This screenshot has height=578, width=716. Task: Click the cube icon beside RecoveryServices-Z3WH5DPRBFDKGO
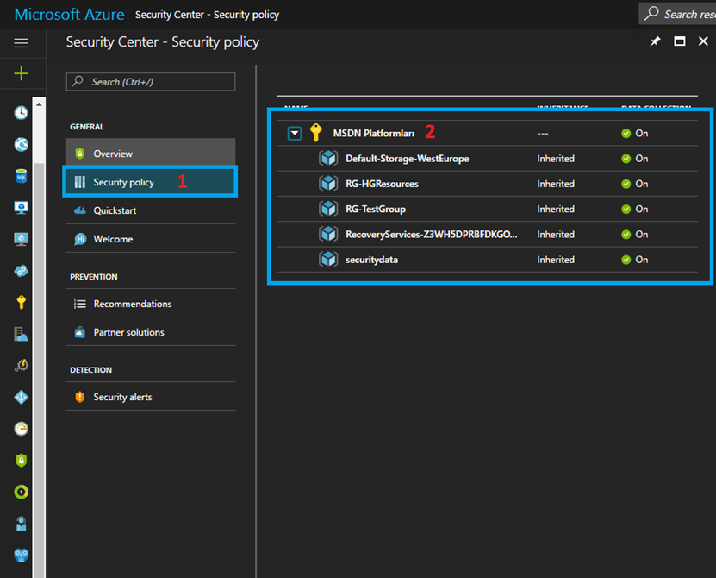[x=328, y=234]
